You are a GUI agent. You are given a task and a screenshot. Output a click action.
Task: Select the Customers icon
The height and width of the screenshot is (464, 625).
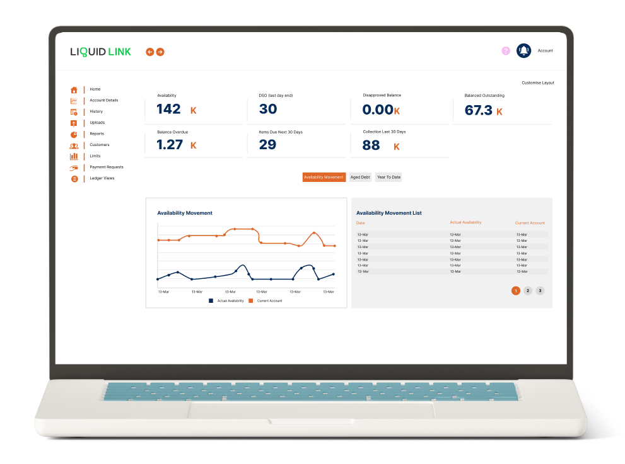(73, 145)
